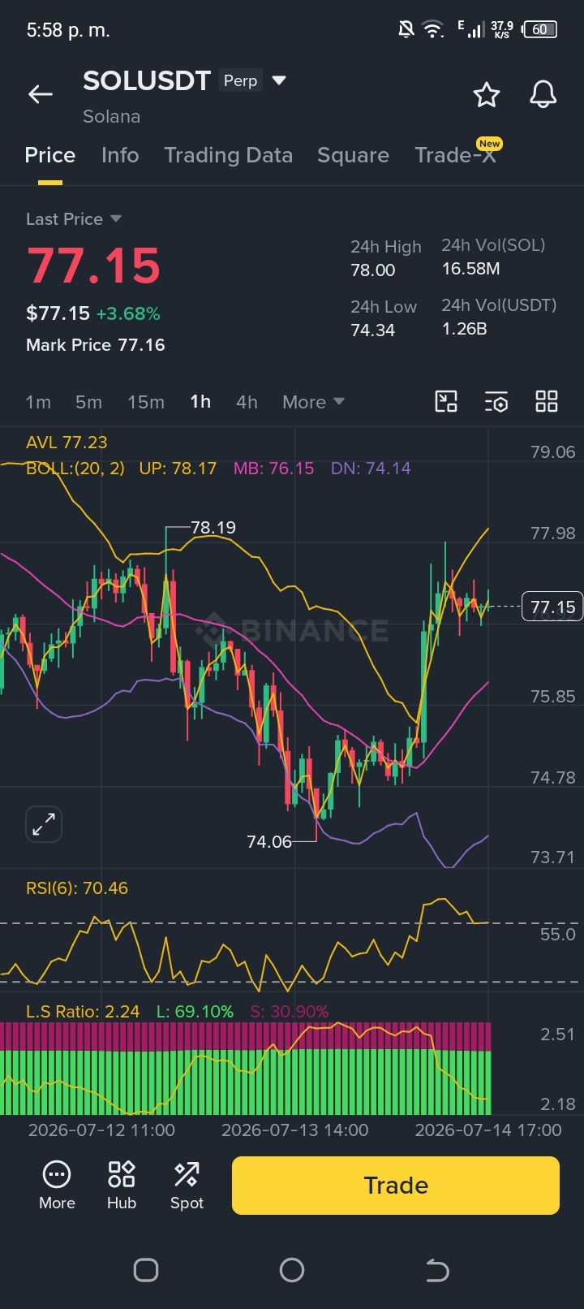Screen dimensions: 584x1309
Task: Add SOLUSDT to favorites with star icon
Action: [487, 95]
